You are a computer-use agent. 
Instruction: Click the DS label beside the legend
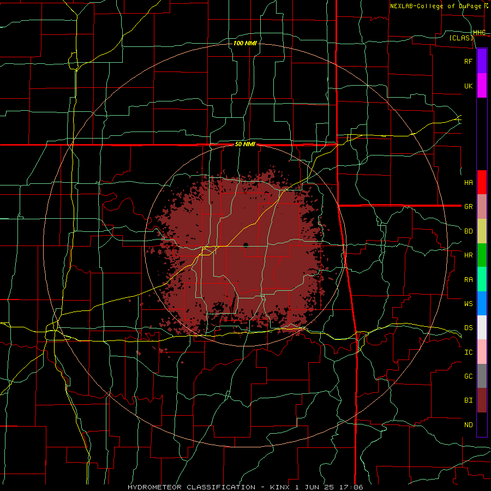468,328
